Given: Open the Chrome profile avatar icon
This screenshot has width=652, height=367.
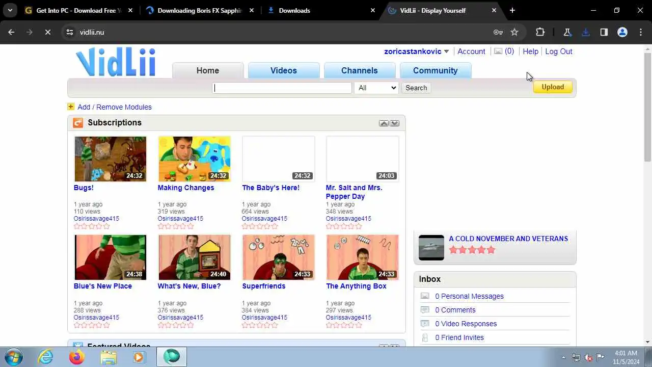Looking at the screenshot, I should coord(622,32).
